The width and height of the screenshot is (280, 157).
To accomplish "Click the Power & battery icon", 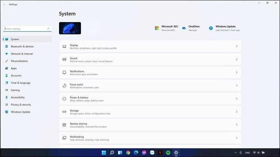I will coord(64,99).
